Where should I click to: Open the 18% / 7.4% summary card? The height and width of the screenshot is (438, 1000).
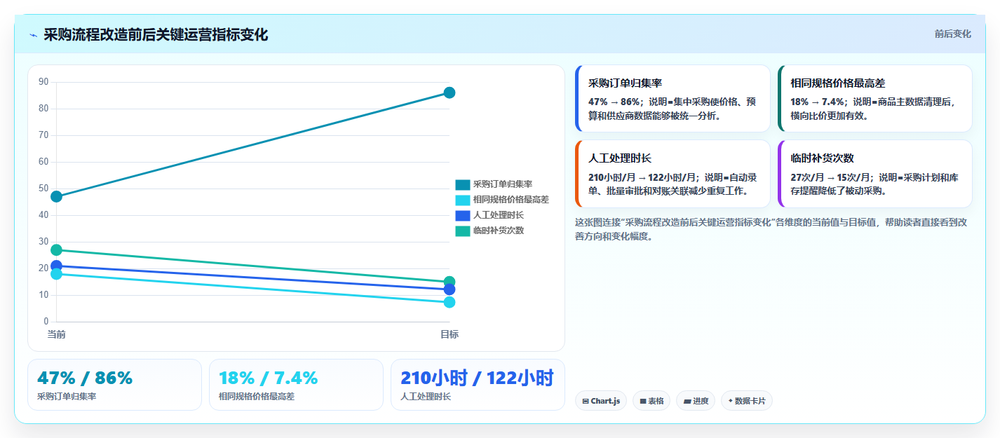296,385
